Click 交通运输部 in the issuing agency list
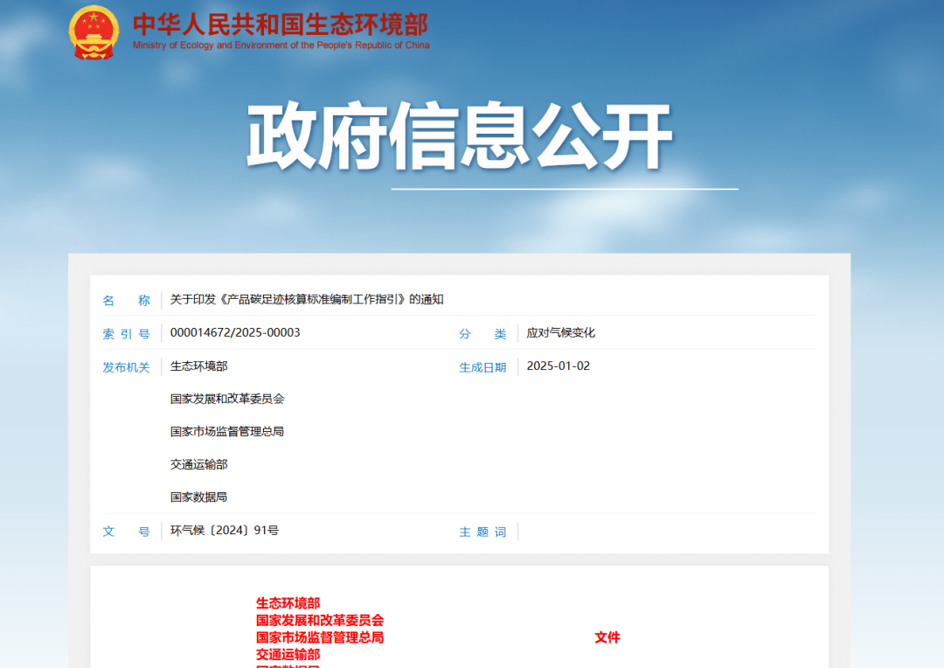944x668 pixels. 198,464
